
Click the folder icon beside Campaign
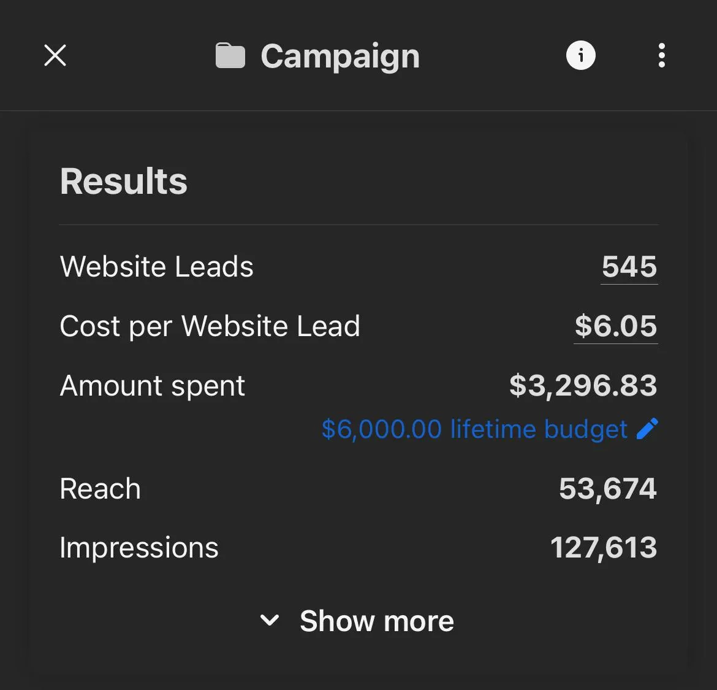tap(230, 55)
